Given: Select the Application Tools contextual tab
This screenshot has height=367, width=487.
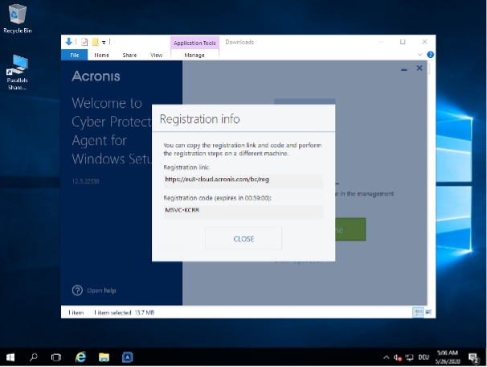Looking at the screenshot, I should (194, 43).
